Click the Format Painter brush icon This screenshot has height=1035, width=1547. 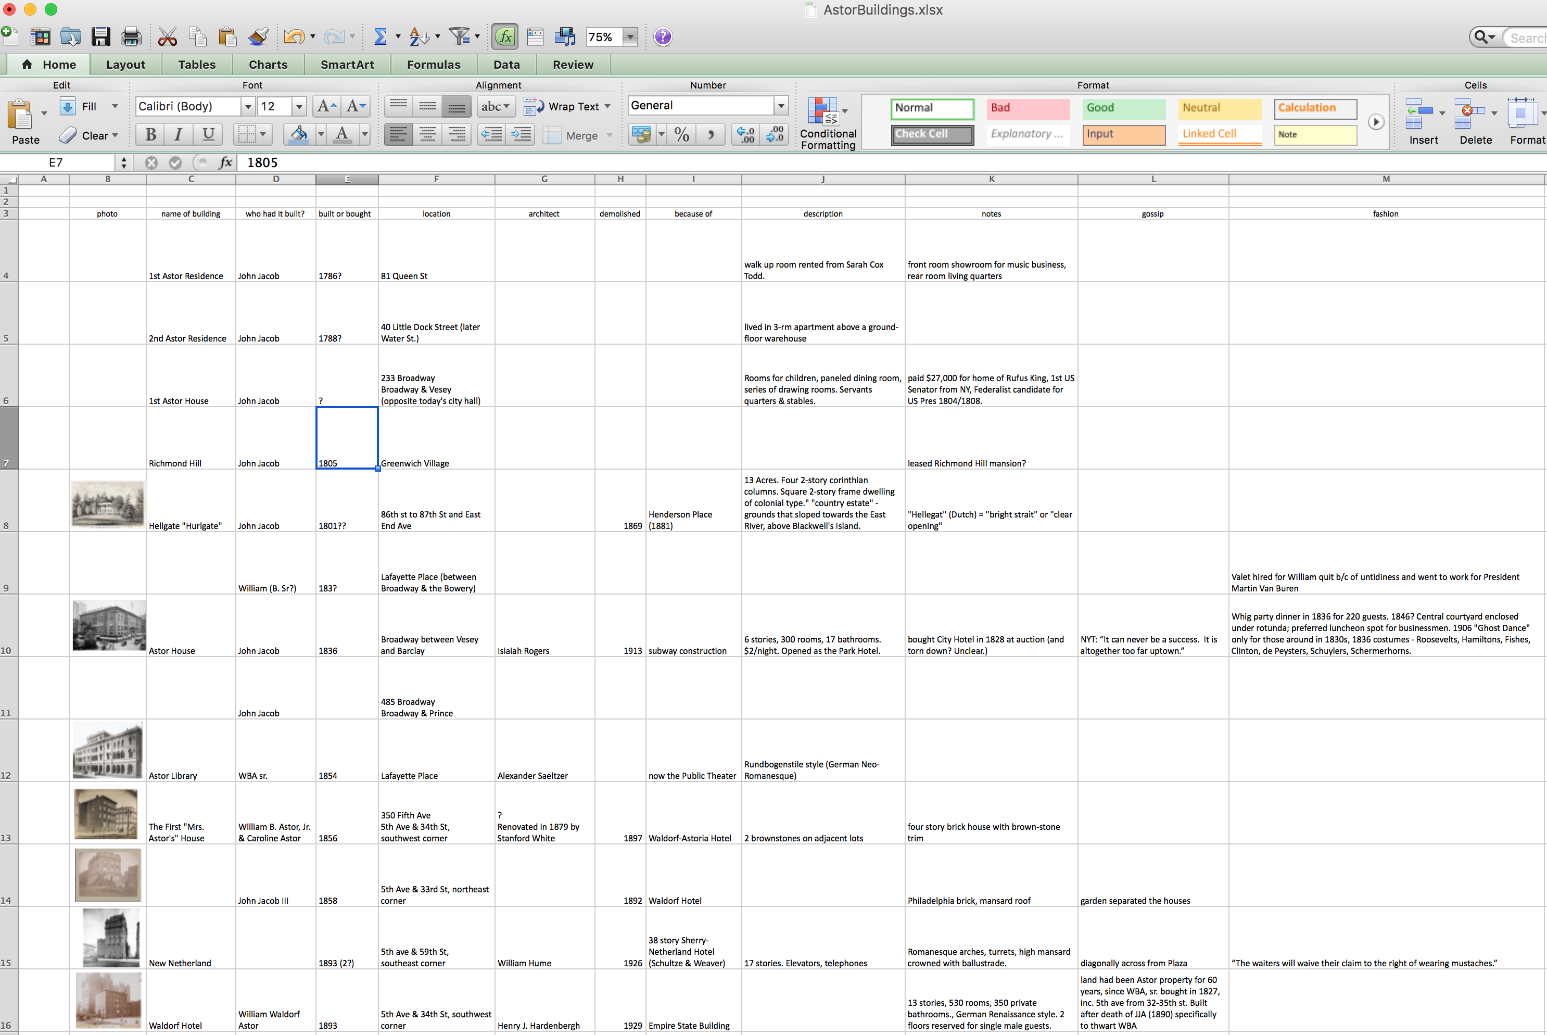point(258,37)
